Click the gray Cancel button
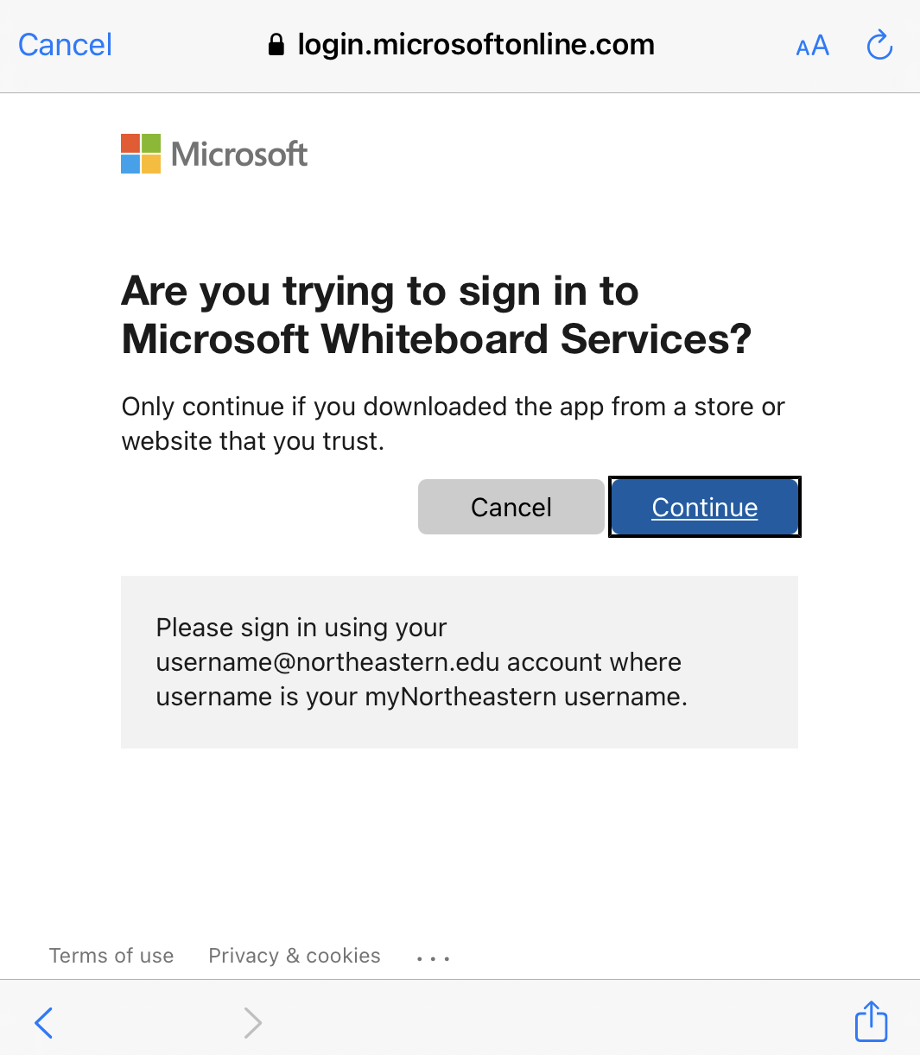Image resolution: width=920 pixels, height=1055 pixels. pos(511,507)
